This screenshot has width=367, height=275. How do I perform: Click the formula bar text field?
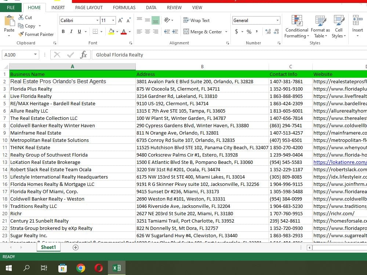[229, 55]
